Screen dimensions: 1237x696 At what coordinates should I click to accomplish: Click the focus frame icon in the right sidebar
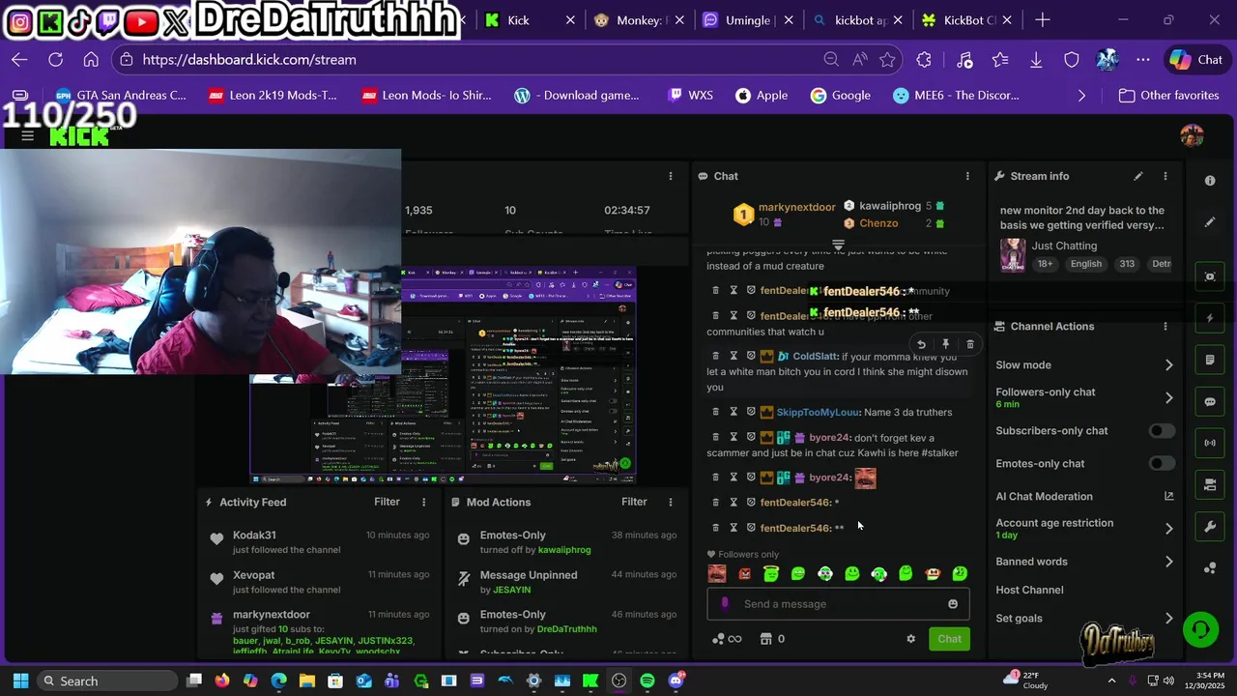(1210, 276)
